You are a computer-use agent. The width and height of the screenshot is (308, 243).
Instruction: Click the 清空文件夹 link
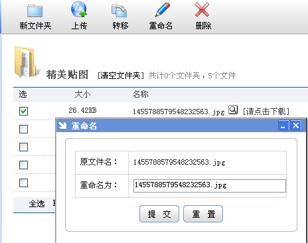[121, 76]
